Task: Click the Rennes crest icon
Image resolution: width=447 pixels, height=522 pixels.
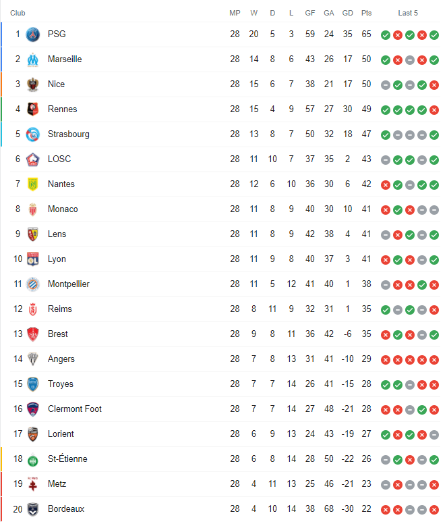Action: pos(32,109)
